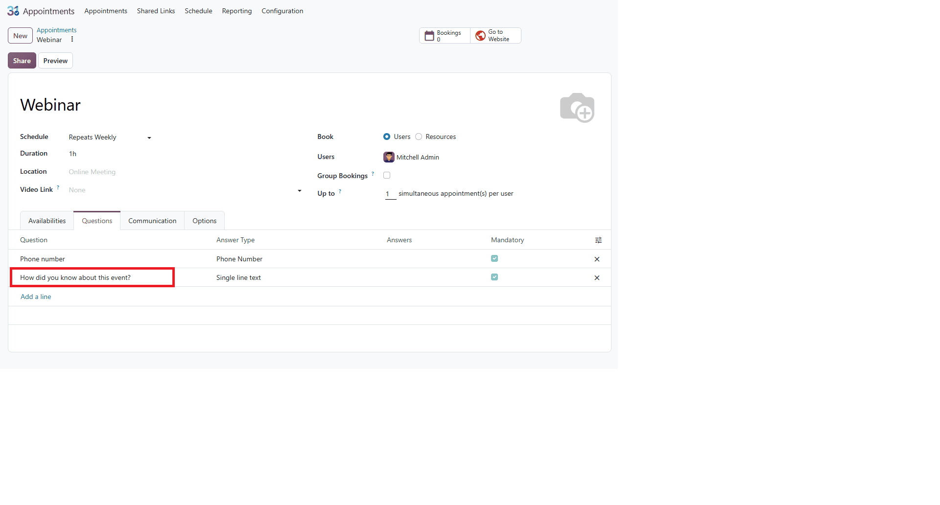Screen dimensions: 940x505
Task: Switch to the Options tab
Action: click(205, 221)
